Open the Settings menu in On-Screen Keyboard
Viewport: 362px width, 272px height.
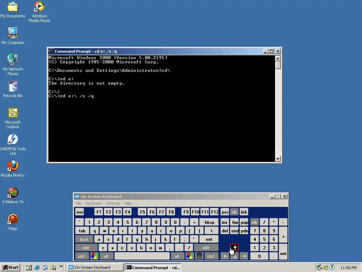click(113, 203)
